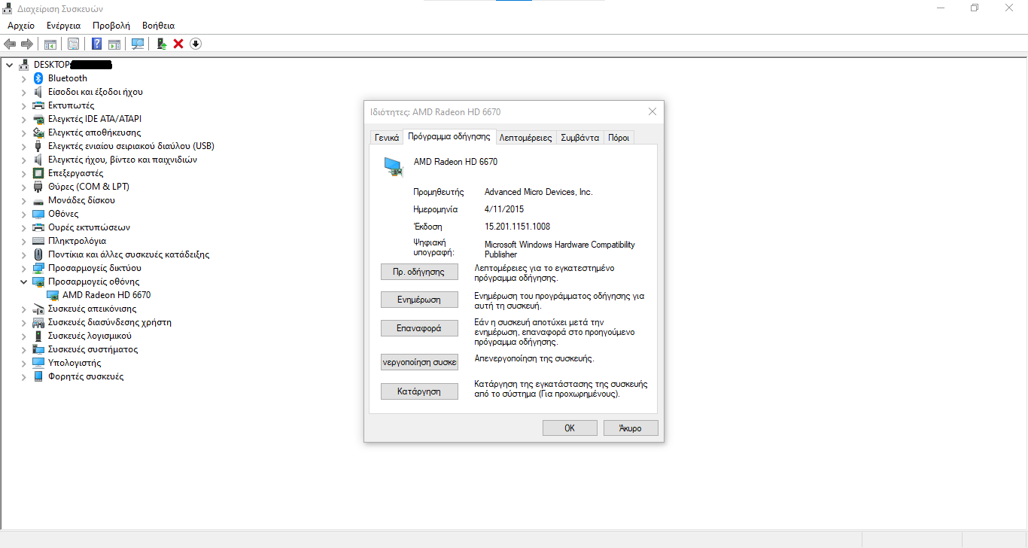The width and height of the screenshot is (1028, 548).
Task: Switch to the Πόροι tab
Action: tap(619, 138)
